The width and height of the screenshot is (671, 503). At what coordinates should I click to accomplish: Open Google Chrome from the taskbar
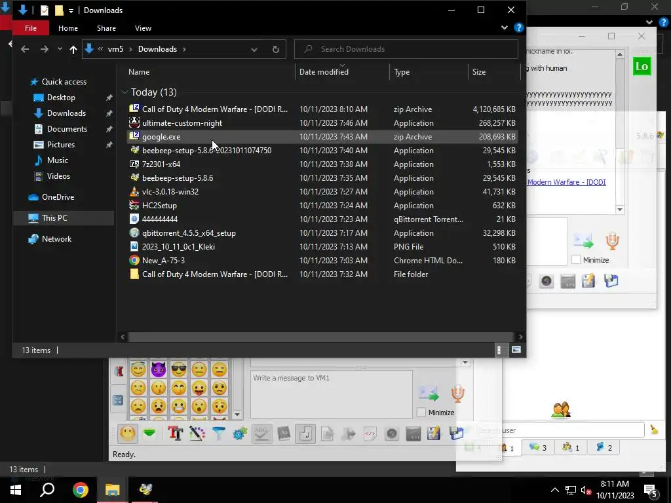(80, 489)
